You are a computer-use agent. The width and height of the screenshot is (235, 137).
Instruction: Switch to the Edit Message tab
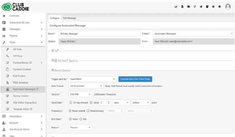coord(69,18)
